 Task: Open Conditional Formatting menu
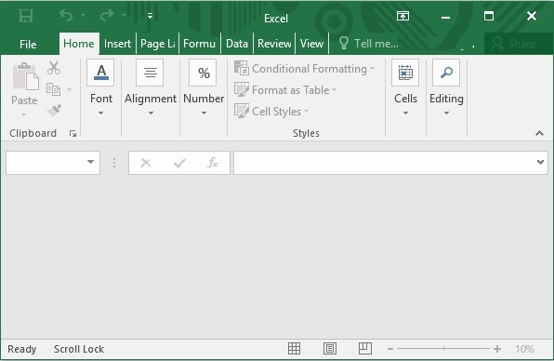[x=304, y=69]
